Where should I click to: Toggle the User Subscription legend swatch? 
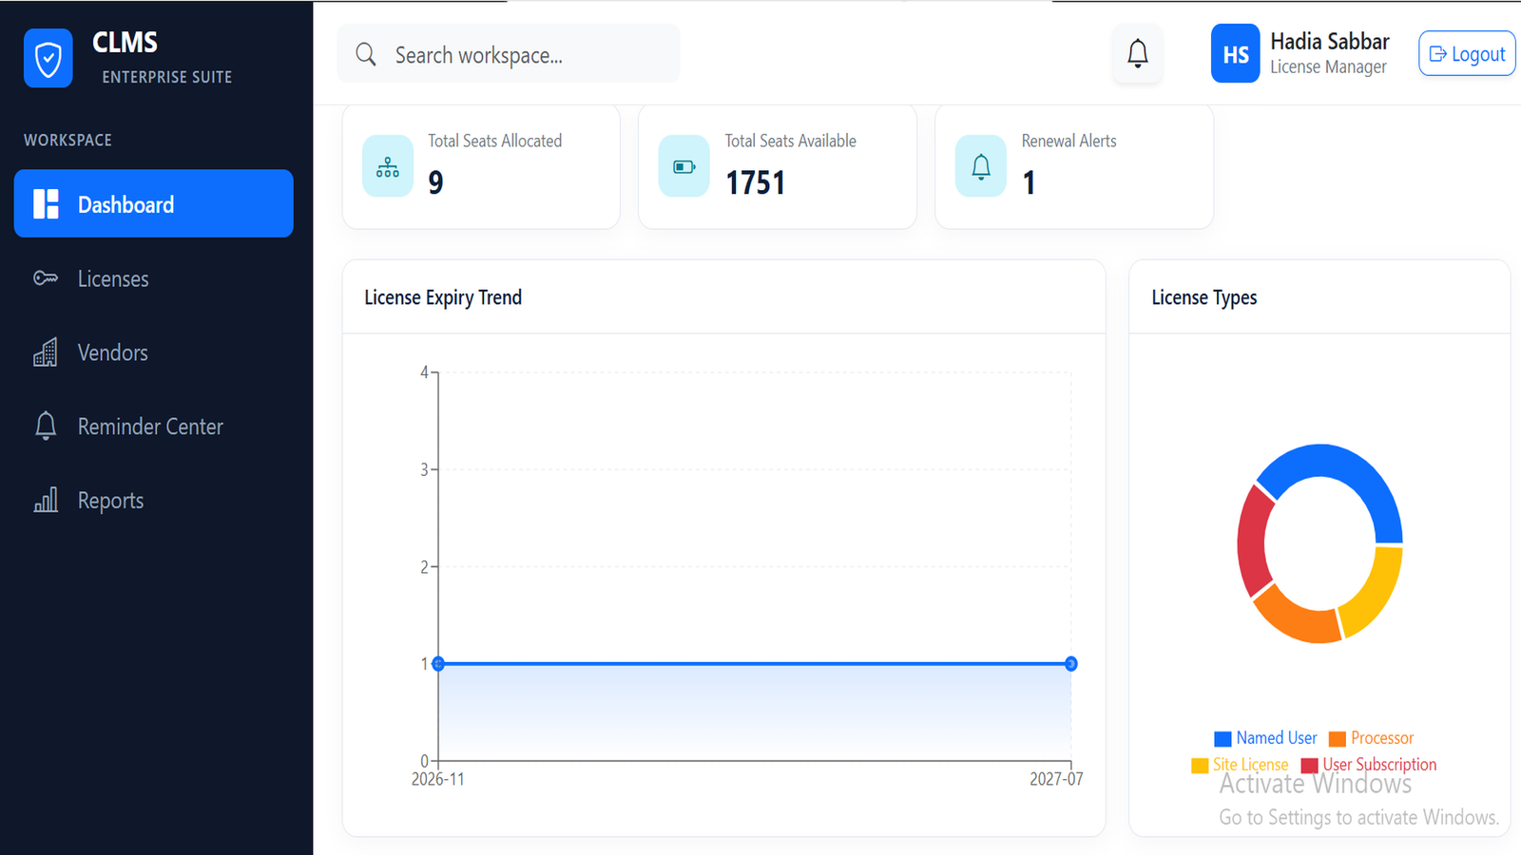pyautogui.click(x=1310, y=766)
